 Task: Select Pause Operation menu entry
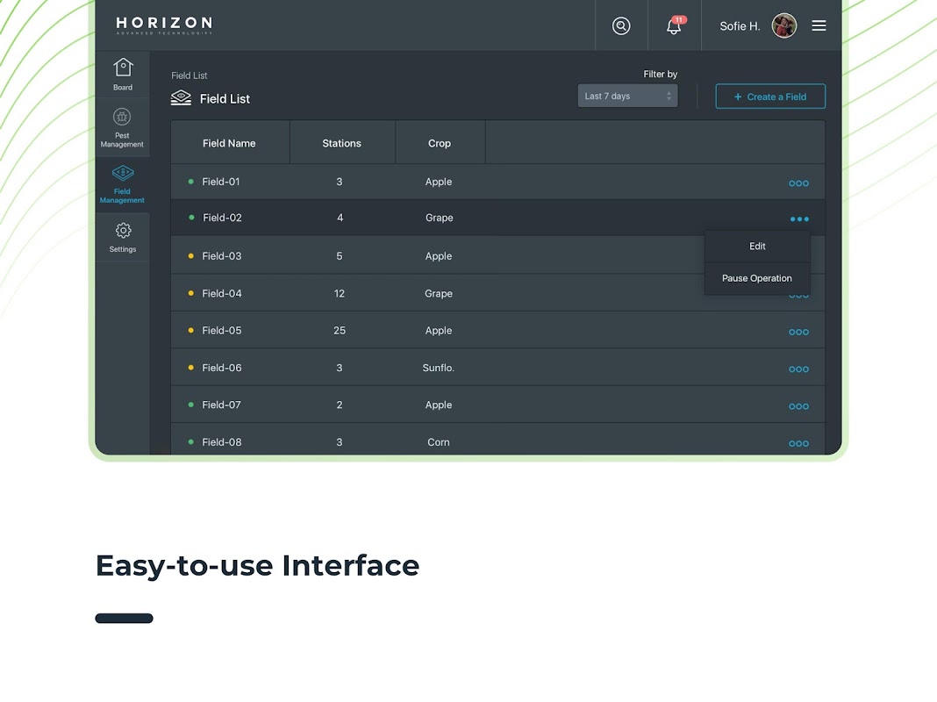tap(757, 278)
